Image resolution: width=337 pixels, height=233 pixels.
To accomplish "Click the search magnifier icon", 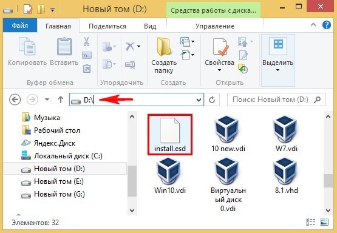I will (x=318, y=100).
